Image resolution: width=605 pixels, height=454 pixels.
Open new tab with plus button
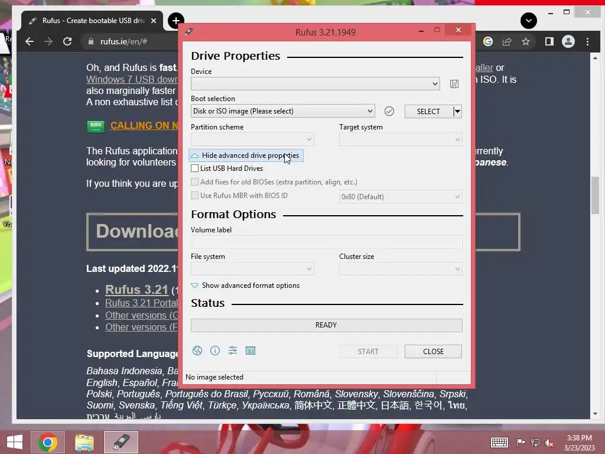click(x=176, y=21)
